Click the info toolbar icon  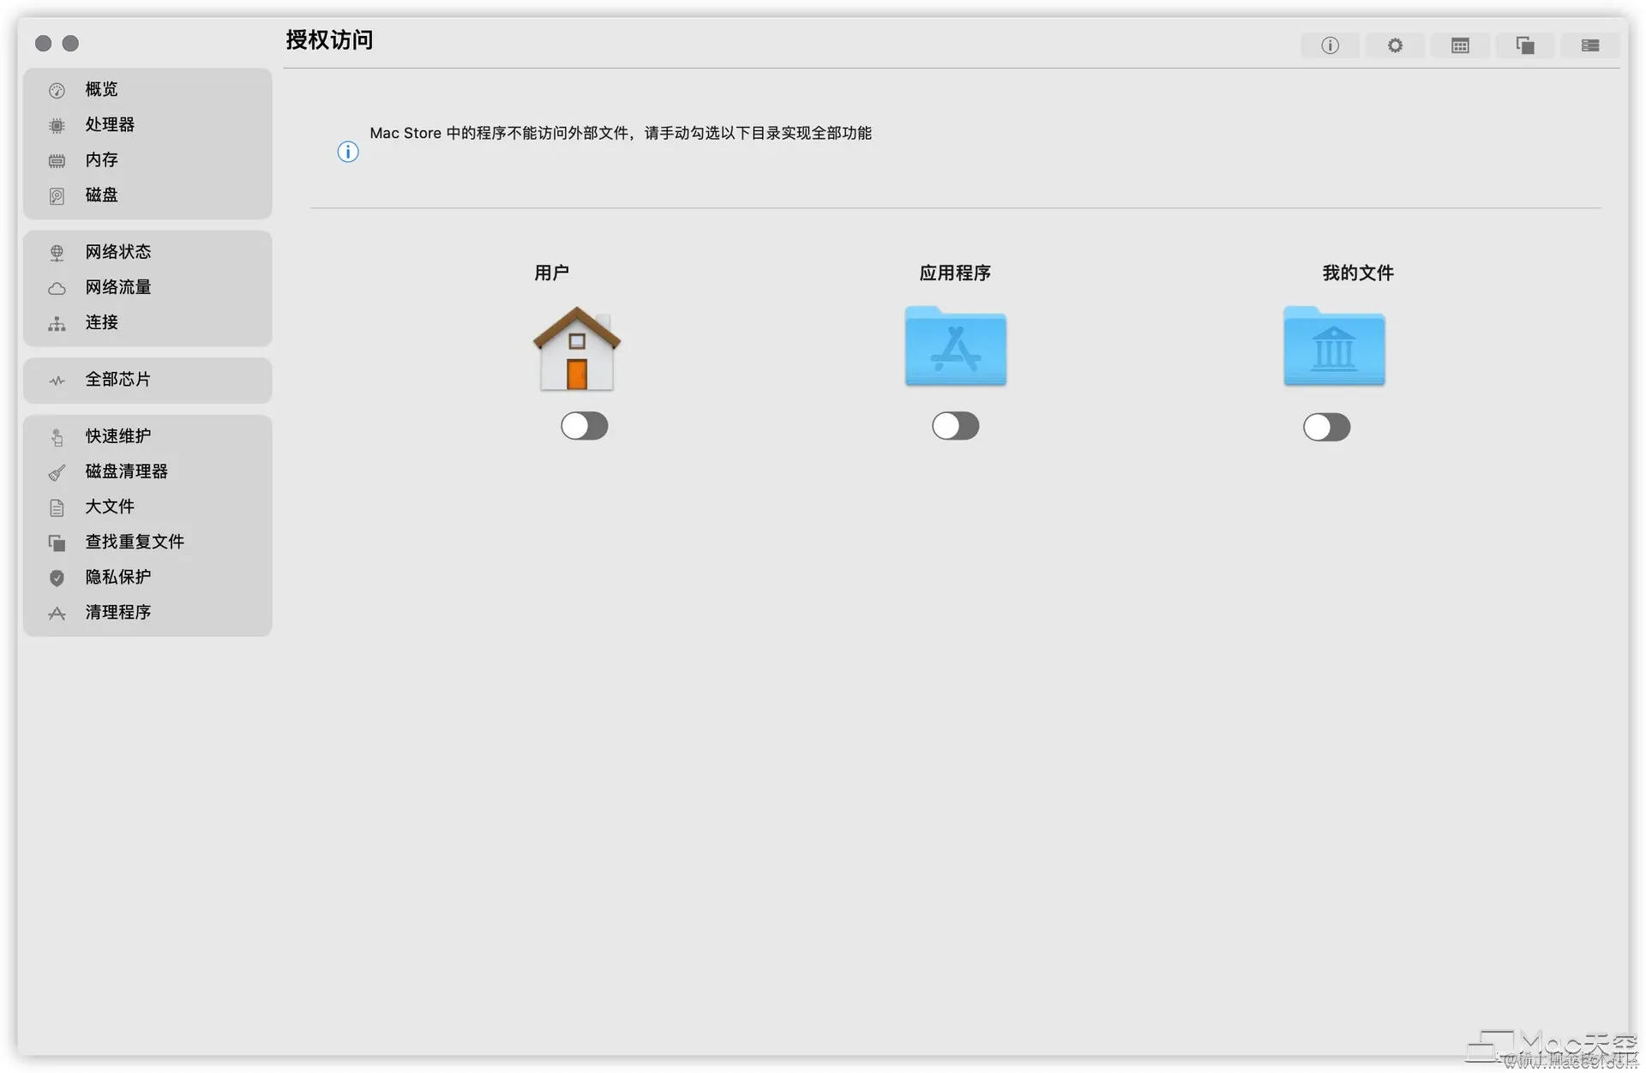[1330, 45]
